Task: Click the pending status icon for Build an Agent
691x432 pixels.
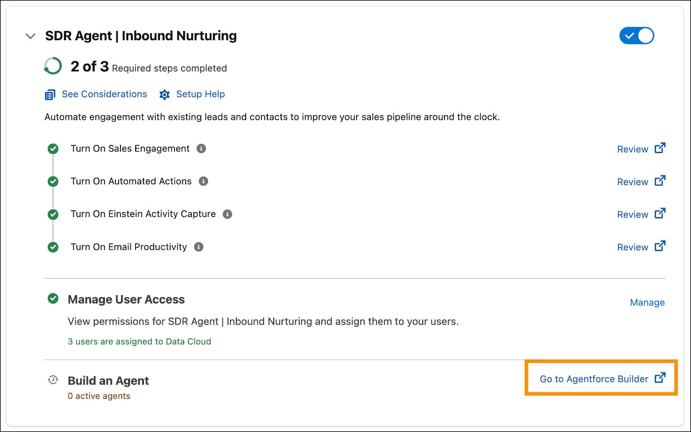Action: 53,380
